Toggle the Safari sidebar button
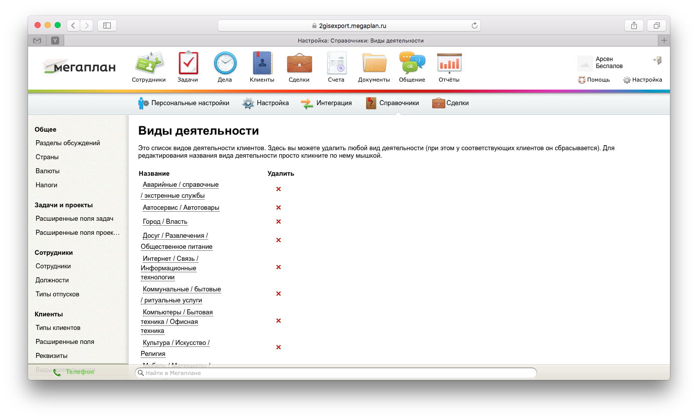This screenshot has width=698, height=420. point(107,26)
